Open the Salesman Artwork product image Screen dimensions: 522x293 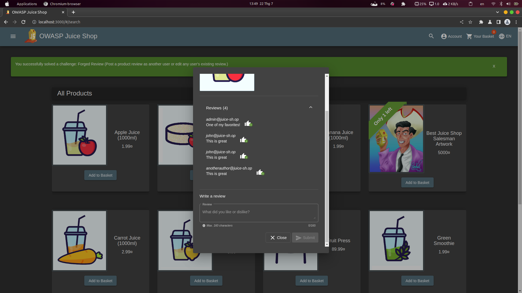point(396,139)
